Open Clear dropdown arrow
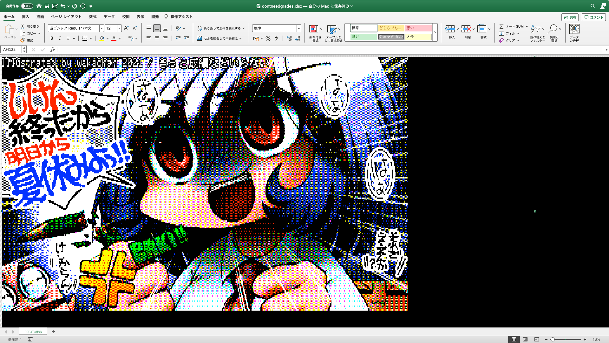 coord(518,40)
